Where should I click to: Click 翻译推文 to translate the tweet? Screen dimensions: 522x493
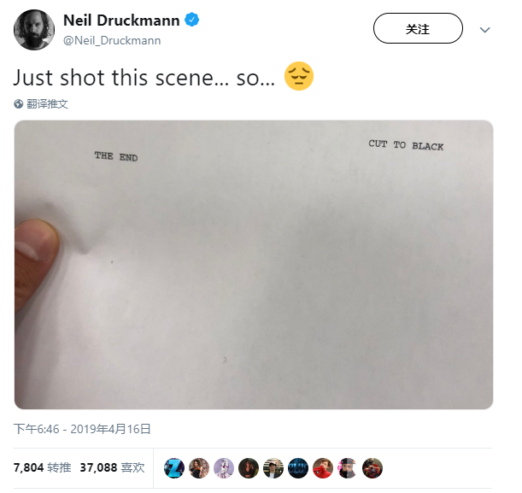(47, 104)
